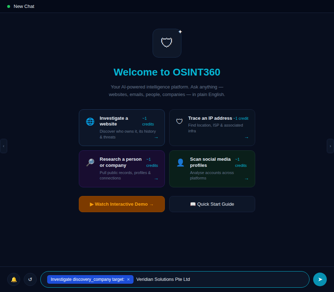Viewport: 334px width, 292px height.
Task: Open notifications with the bell icon
Action: click(x=14, y=279)
